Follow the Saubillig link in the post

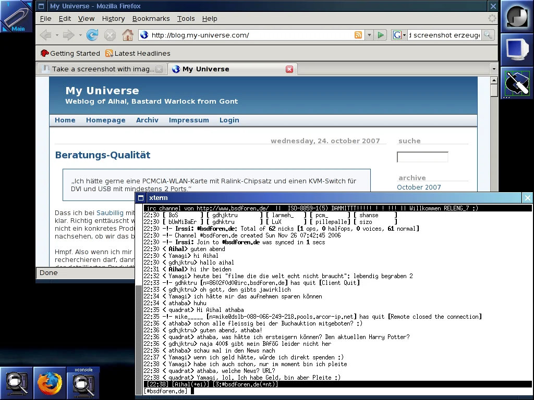(x=110, y=213)
